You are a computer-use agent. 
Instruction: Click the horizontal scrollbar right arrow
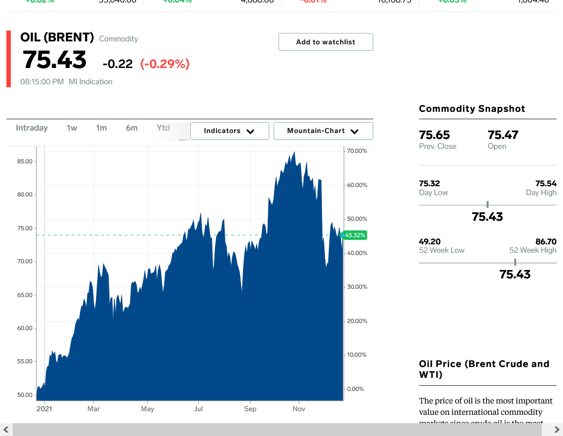tap(557, 430)
